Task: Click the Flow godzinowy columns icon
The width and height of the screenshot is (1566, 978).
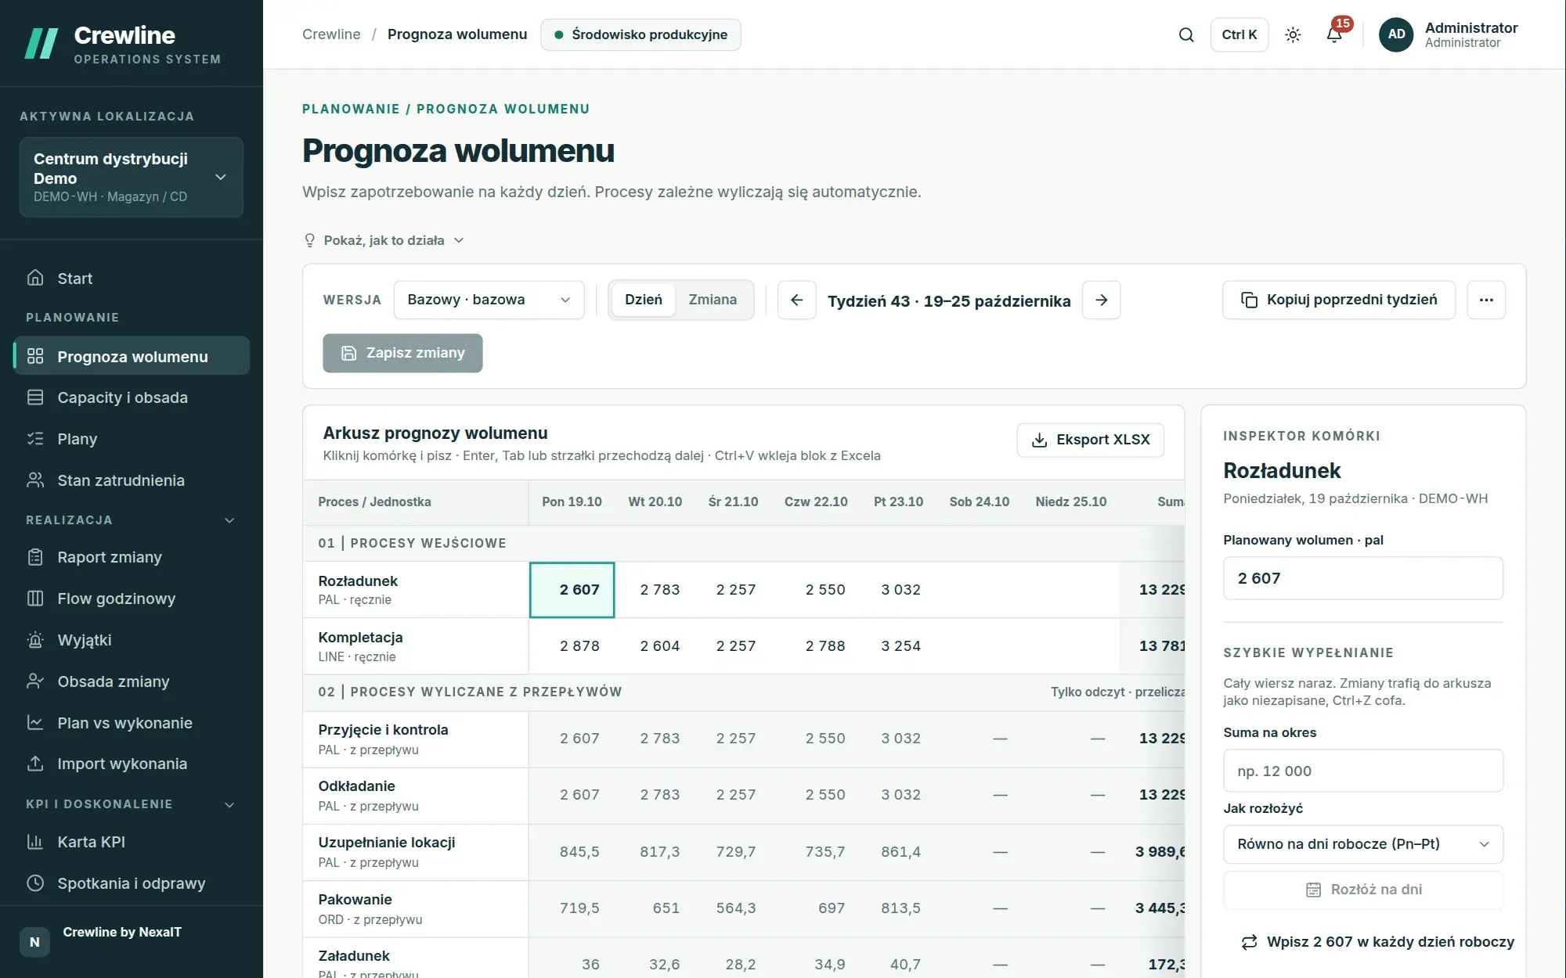Action: (35, 599)
